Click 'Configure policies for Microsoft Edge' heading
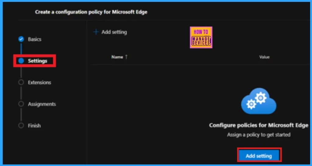312x166 pixels. pyautogui.click(x=259, y=125)
